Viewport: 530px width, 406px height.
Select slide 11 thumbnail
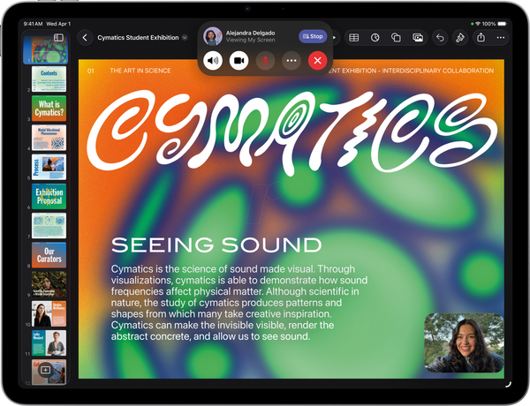[49, 343]
